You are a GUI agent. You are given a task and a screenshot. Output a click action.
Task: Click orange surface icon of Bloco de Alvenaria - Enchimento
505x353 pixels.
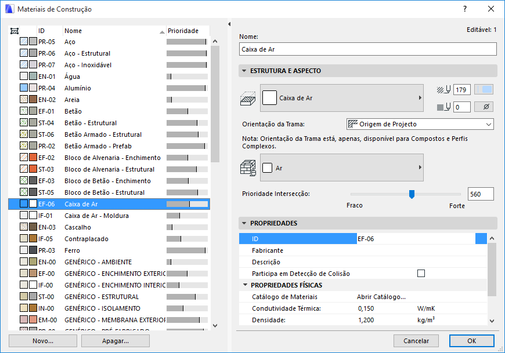tap(33, 157)
